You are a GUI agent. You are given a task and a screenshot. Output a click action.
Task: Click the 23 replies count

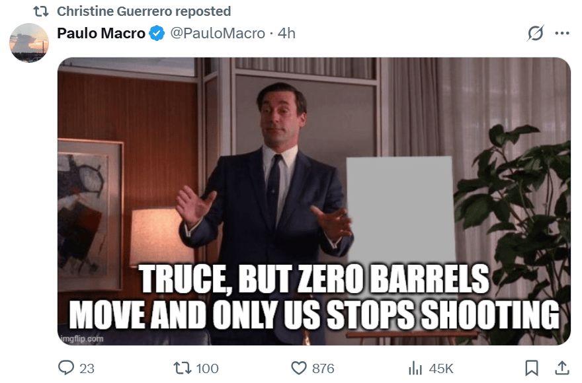87,368
